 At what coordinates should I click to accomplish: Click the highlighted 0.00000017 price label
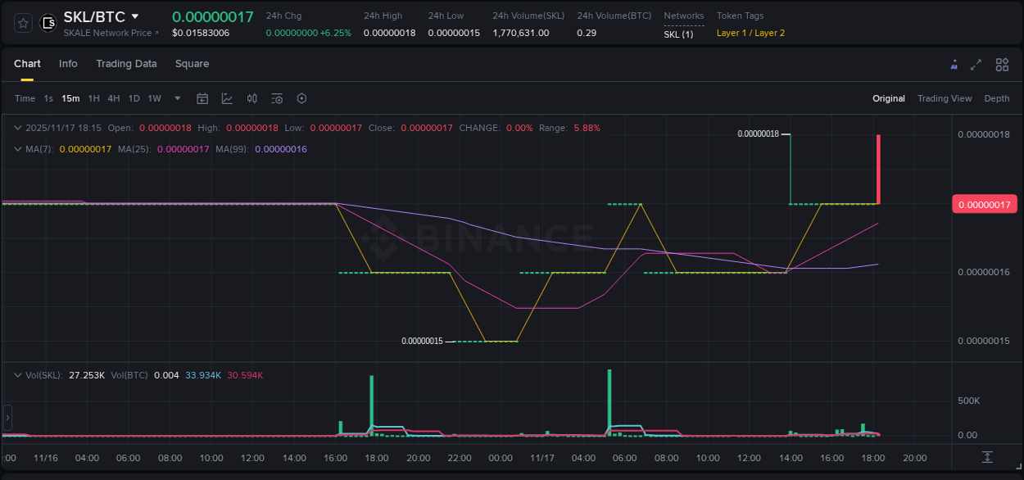[985, 204]
